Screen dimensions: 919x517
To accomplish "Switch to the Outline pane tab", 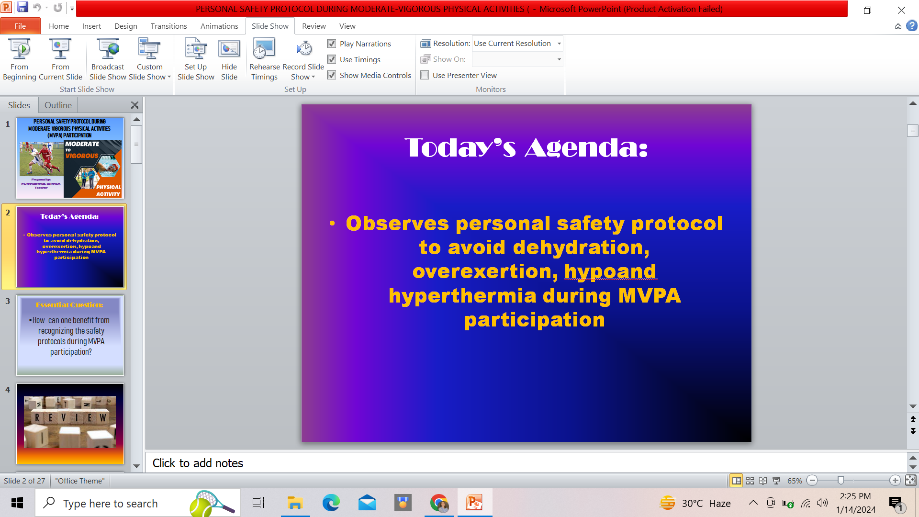I will click(x=58, y=105).
